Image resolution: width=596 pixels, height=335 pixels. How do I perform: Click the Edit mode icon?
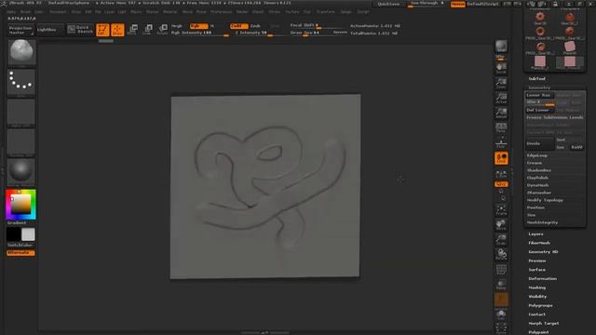(x=102, y=30)
